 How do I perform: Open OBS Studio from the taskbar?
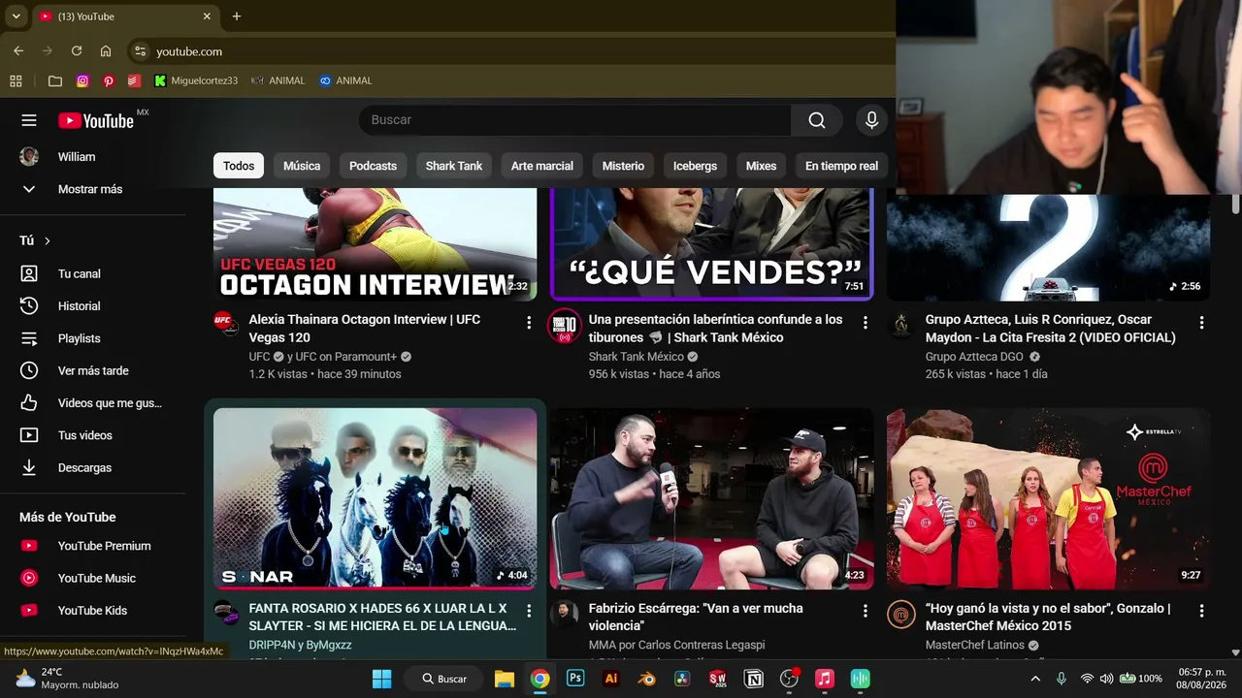point(789,679)
